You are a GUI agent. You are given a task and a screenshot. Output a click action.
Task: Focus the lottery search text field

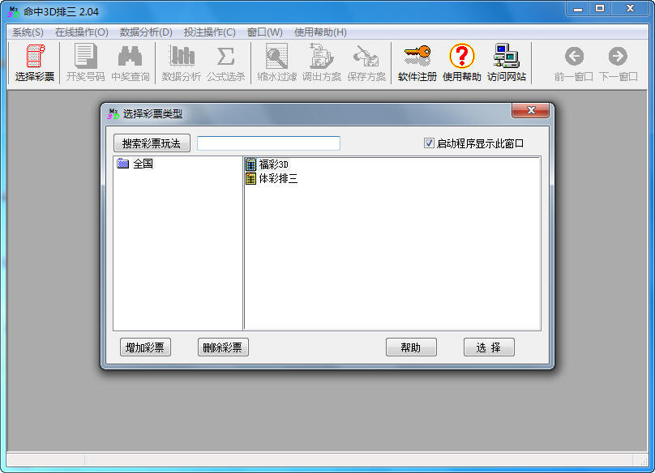[268, 143]
